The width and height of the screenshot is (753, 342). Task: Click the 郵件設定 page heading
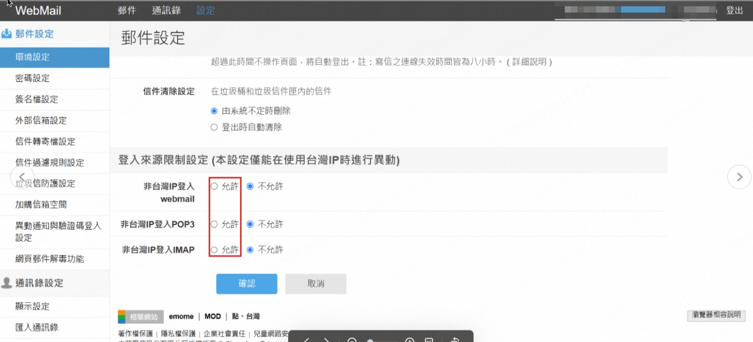click(153, 38)
